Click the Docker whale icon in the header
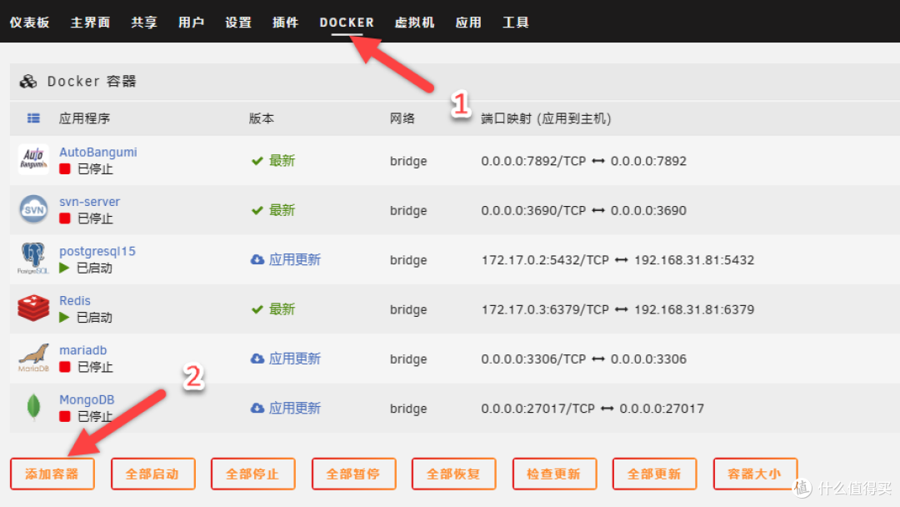The image size is (900, 507). (27, 81)
